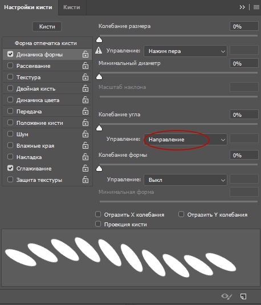Click the Колебание размера slider handle
The width and height of the screenshot is (261, 305).
point(99,40)
